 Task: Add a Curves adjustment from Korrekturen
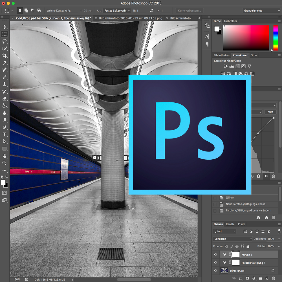coord(237,66)
